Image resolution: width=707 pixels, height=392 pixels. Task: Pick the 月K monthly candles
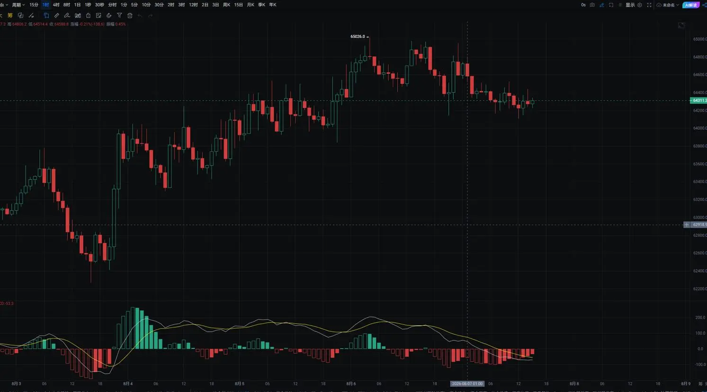[x=251, y=5]
